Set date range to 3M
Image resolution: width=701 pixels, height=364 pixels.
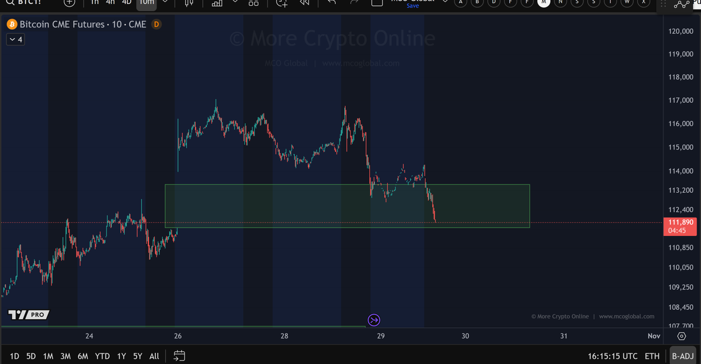coord(65,356)
